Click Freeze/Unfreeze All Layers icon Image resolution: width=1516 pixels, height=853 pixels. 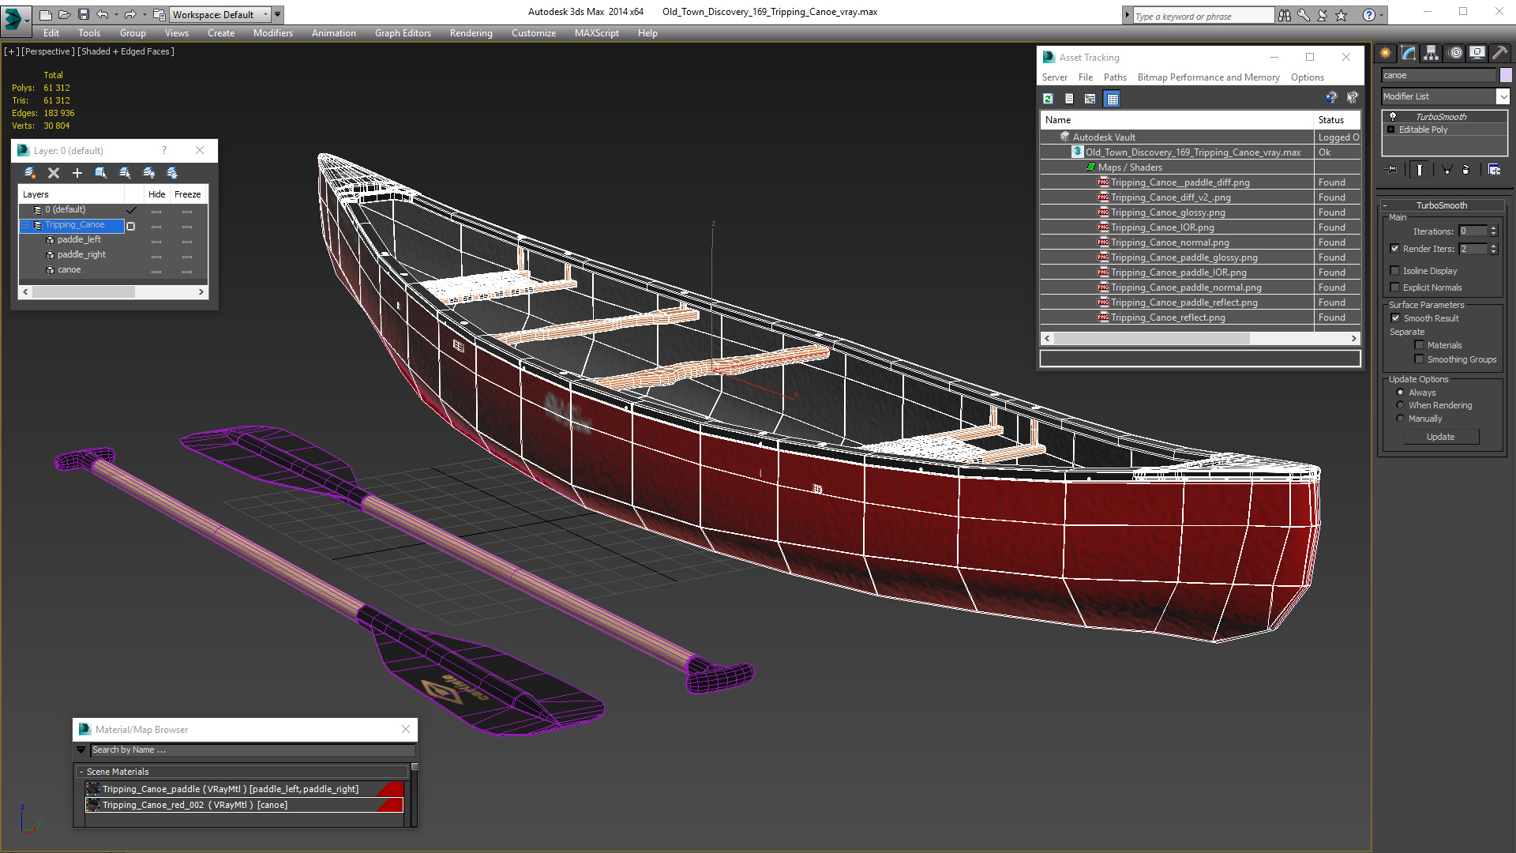tap(172, 172)
